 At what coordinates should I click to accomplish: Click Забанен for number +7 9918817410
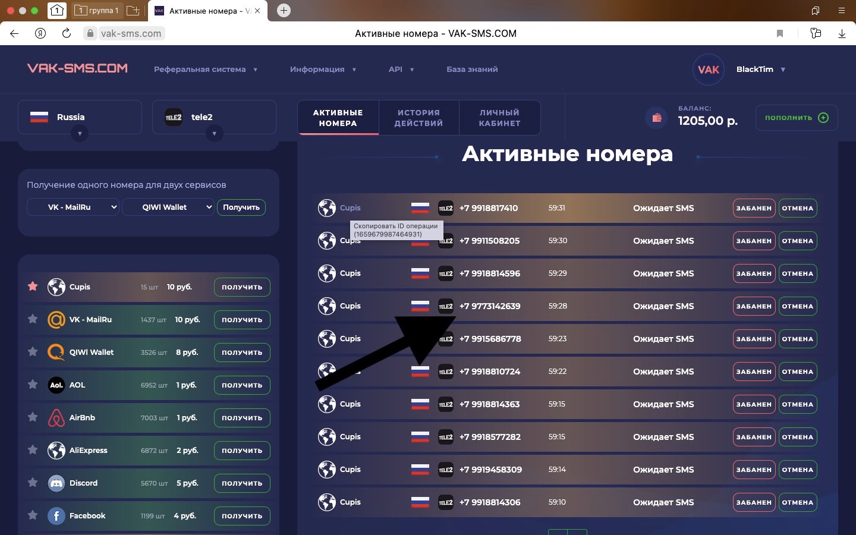click(754, 208)
